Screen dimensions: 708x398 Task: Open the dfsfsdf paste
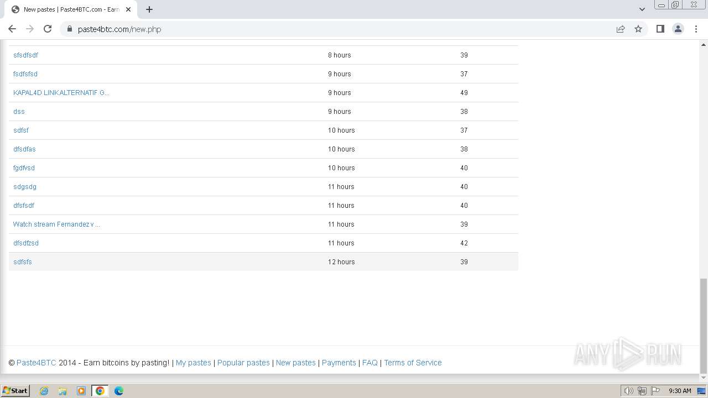24,206
